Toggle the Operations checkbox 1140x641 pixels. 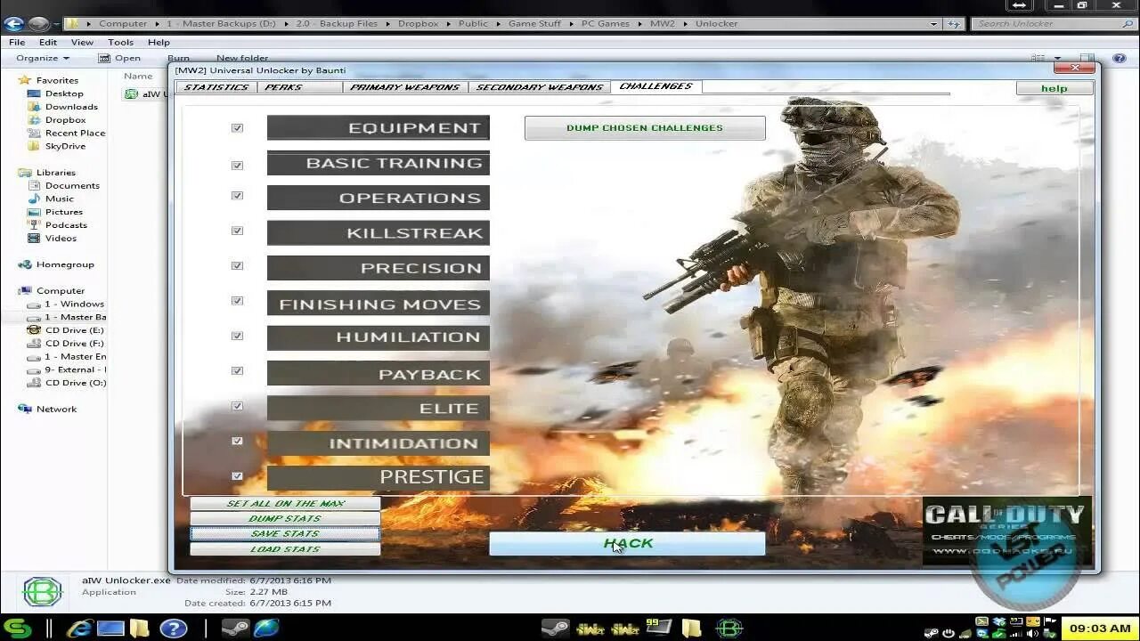tap(237, 196)
